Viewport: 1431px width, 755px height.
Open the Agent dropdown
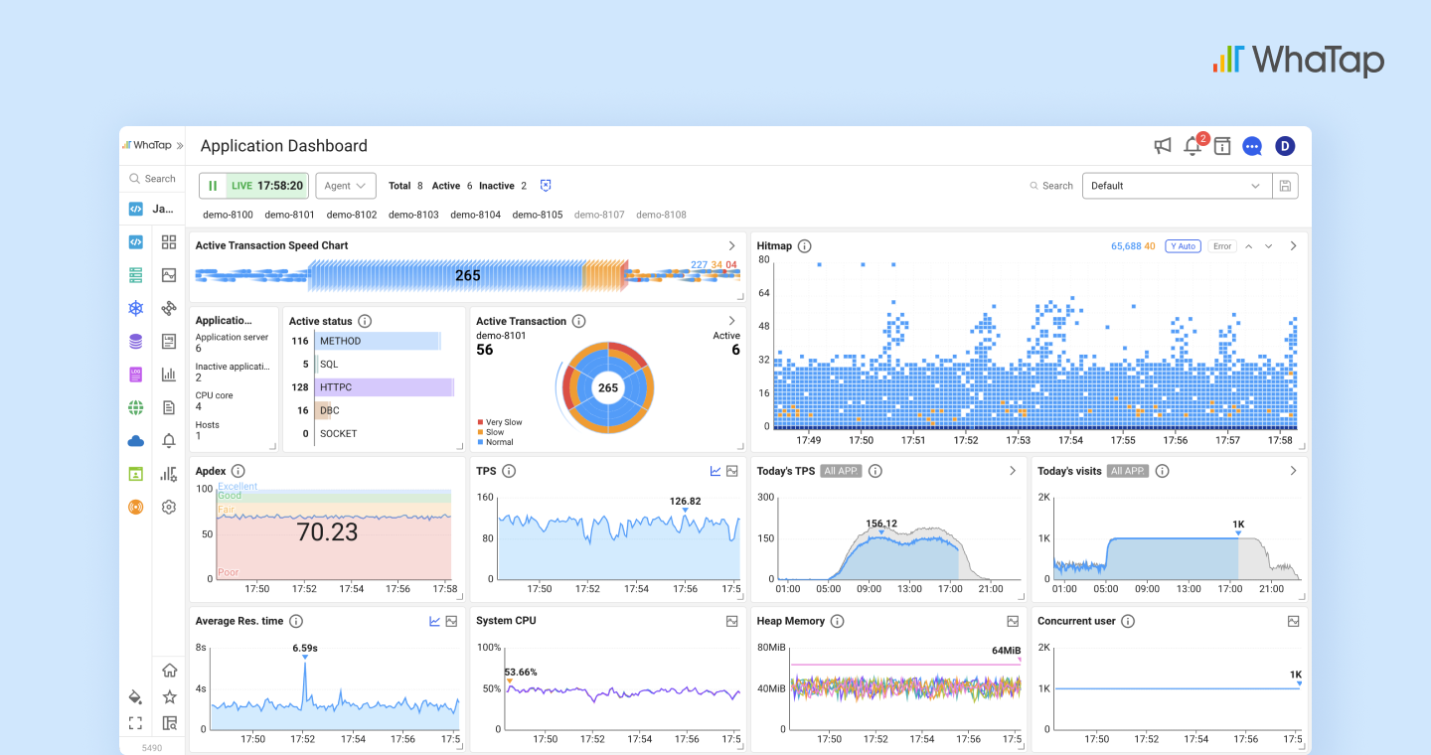coord(345,185)
